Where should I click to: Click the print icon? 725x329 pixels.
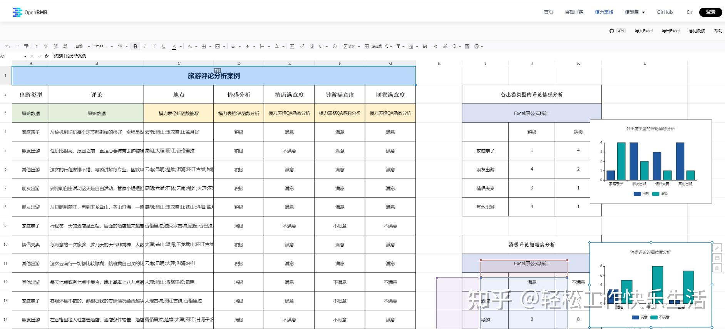(x=477, y=46)
